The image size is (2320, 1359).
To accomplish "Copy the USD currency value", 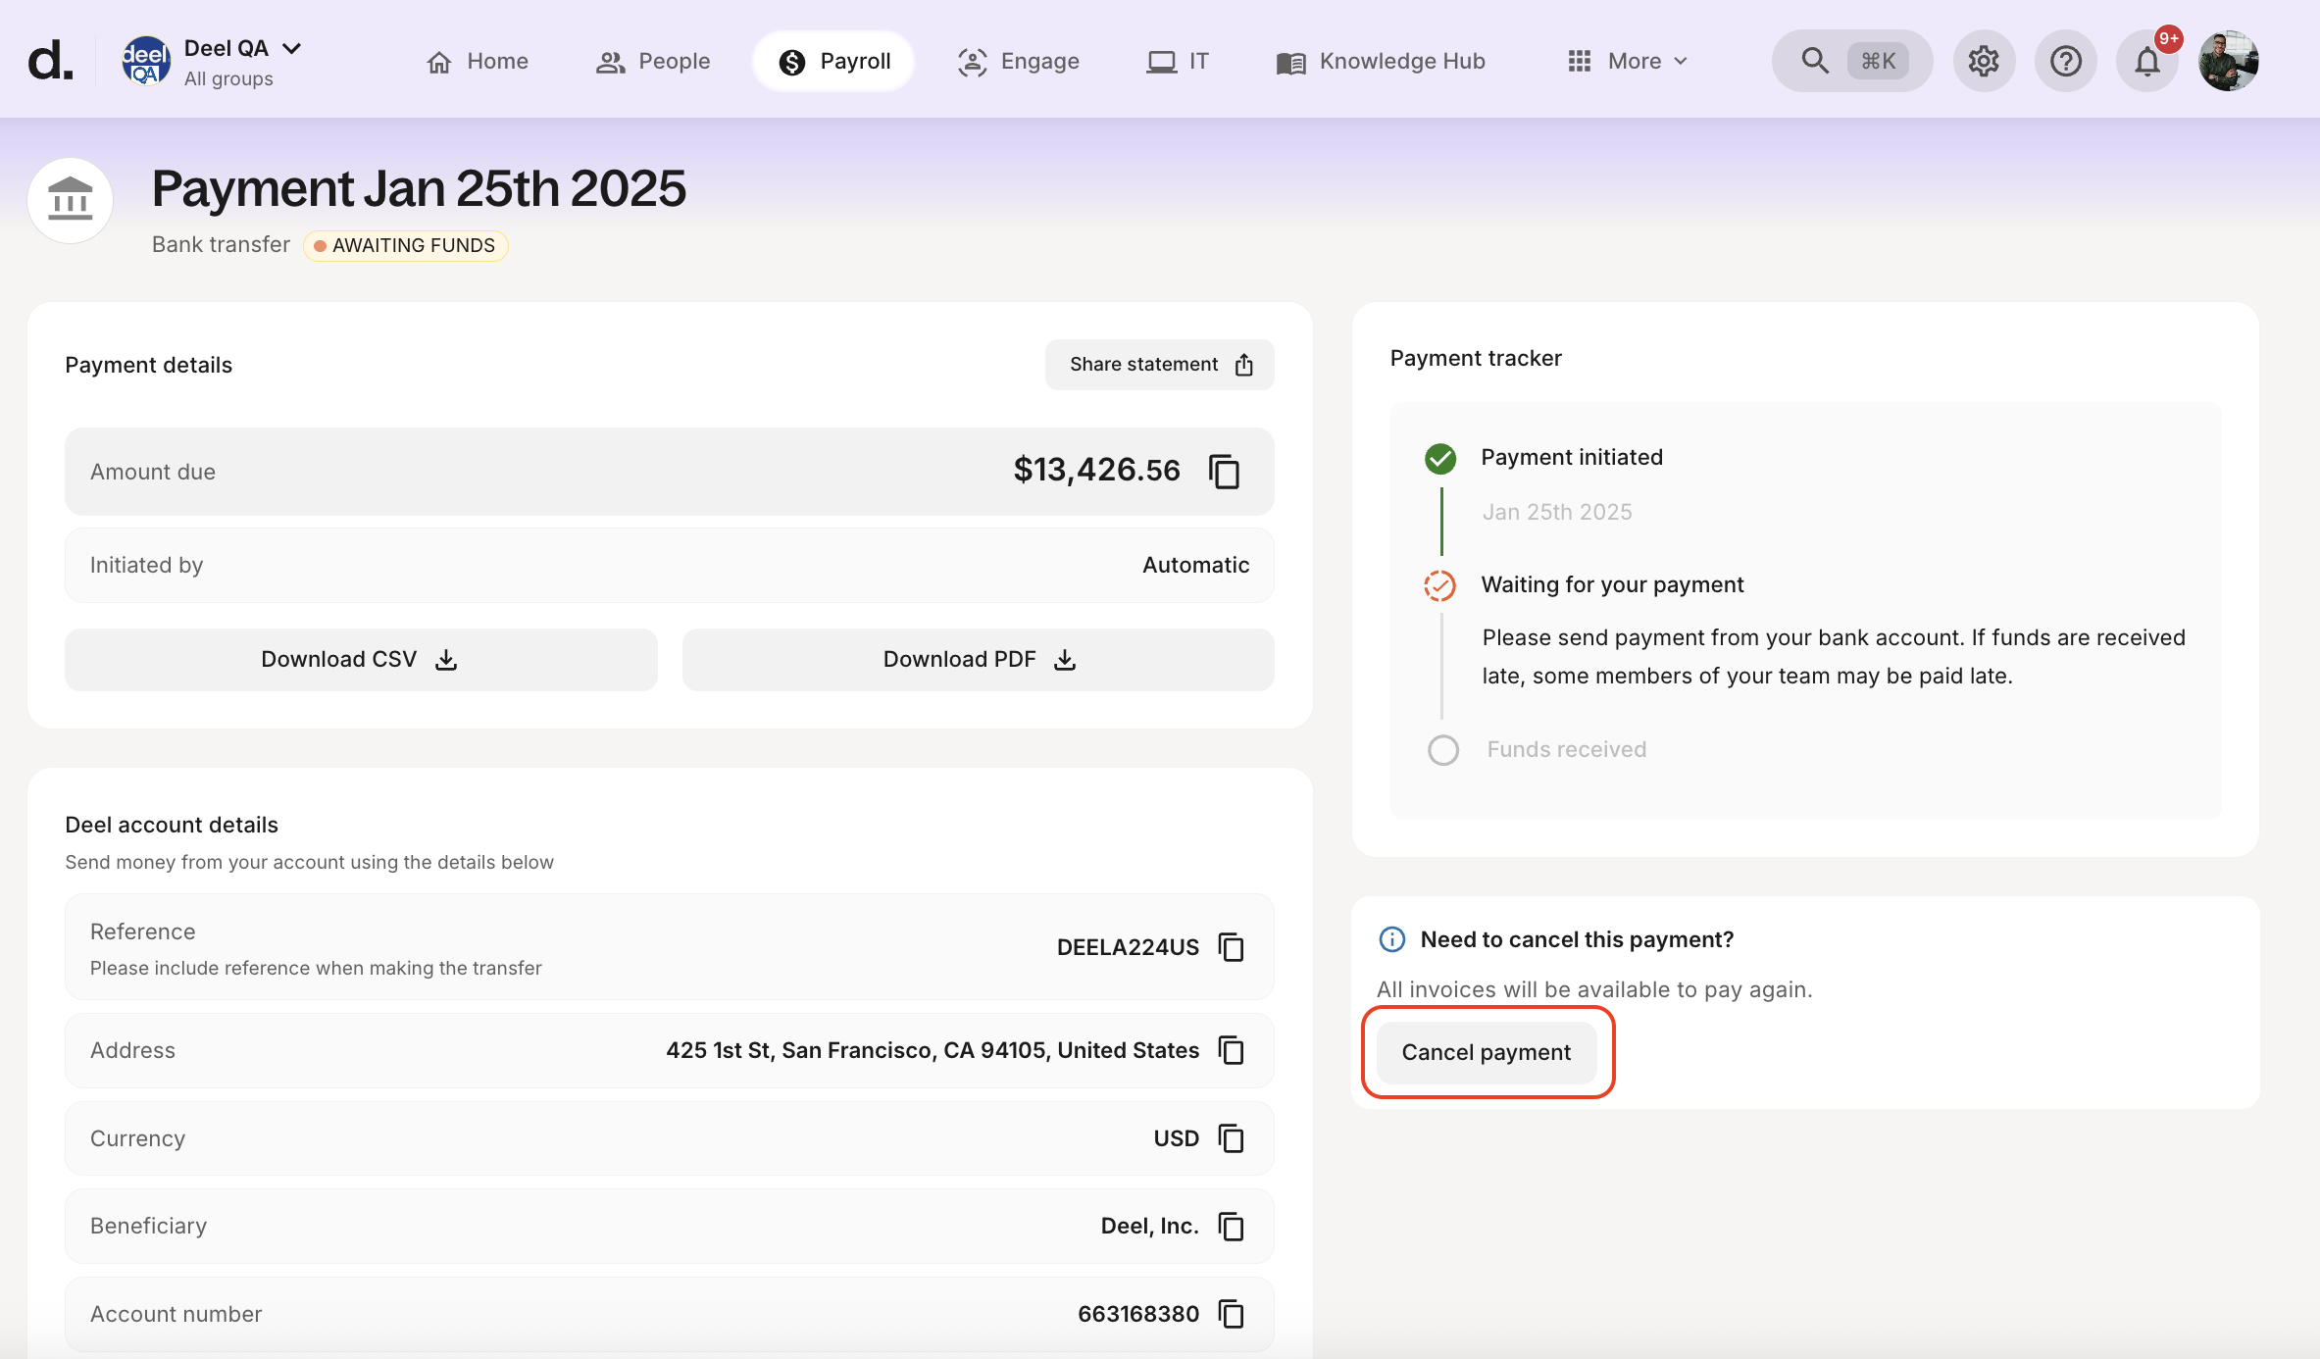I will pyautogui.click(x=1231, y=1138).
